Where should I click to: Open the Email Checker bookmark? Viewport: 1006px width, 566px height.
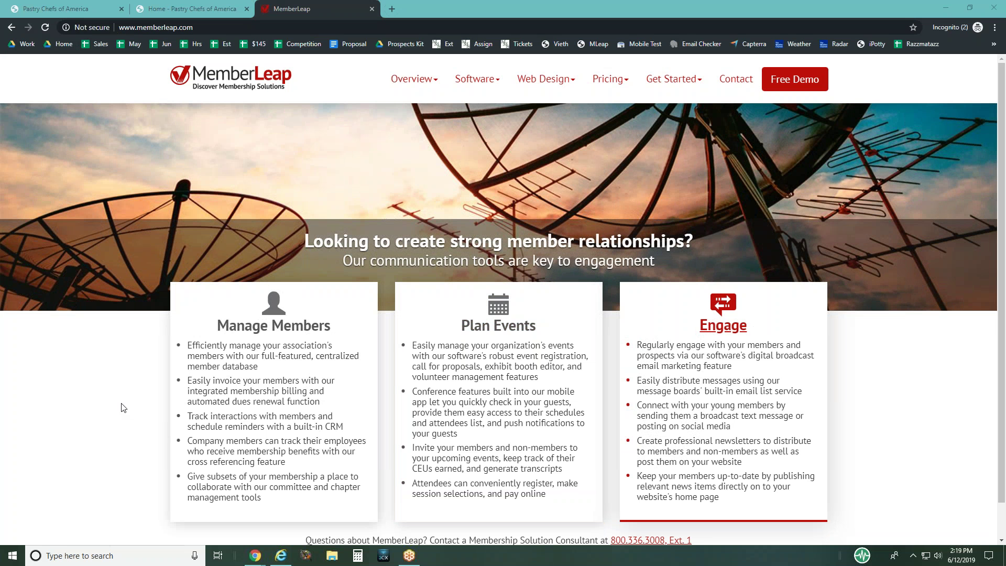696,44
